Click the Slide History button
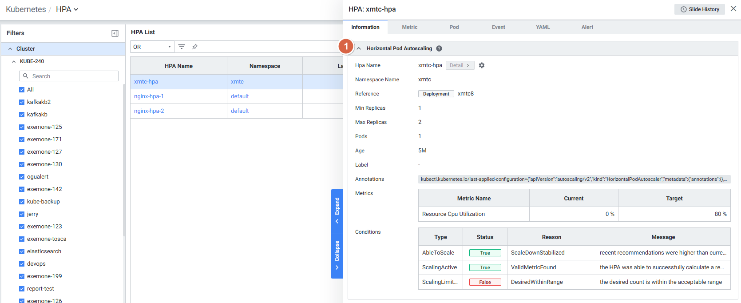The height and width of the screenshot is (303, 741). (699, 9)
